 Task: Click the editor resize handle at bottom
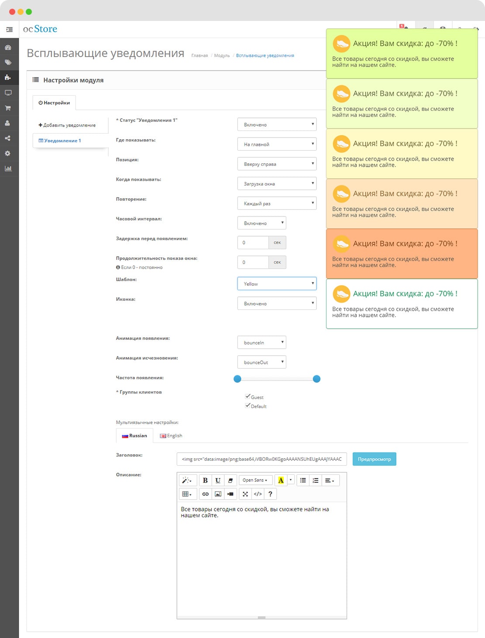[x=261, y=617]
